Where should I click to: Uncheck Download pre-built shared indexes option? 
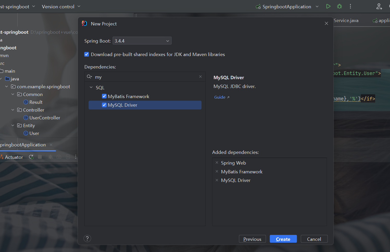pyautogui.click(x=87, y=54)
